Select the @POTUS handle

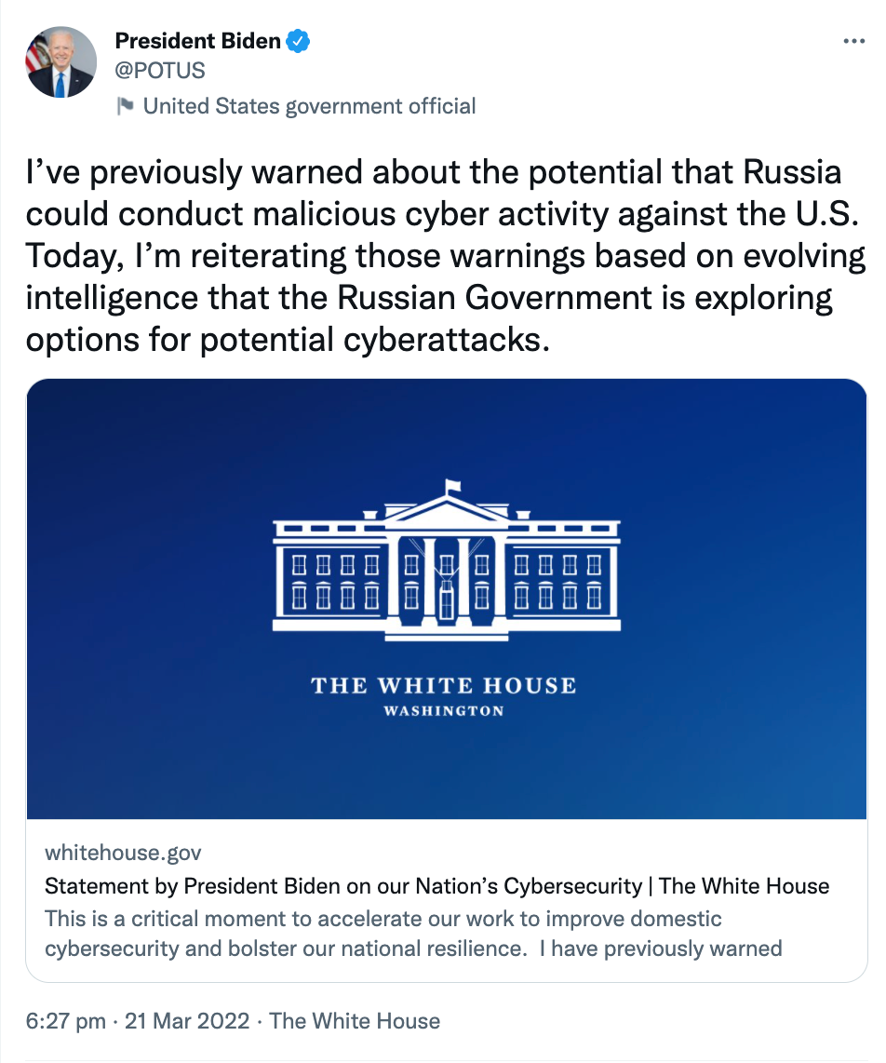coord(159,70)
